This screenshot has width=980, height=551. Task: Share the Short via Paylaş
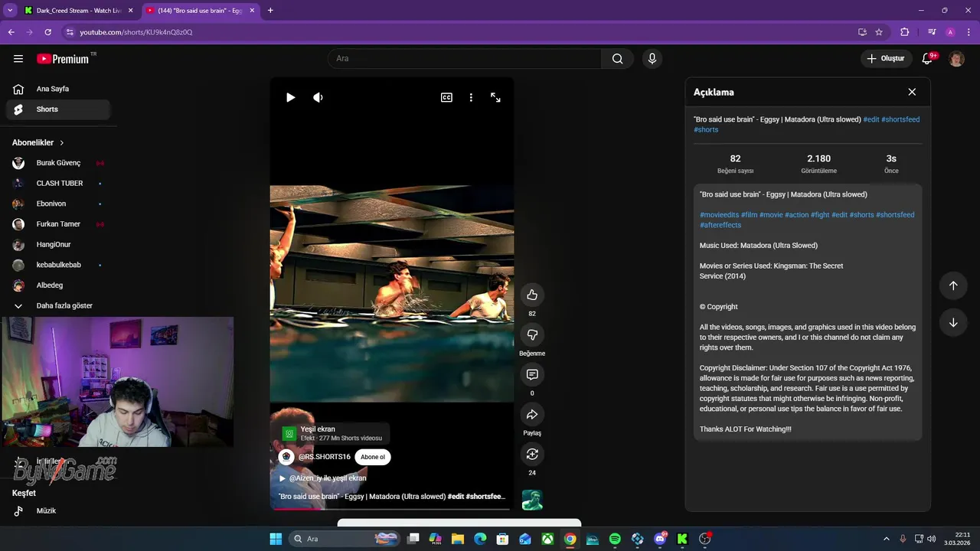click(x=532, y=414)
